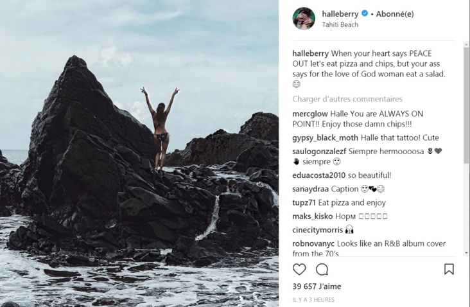
Task: Open halleberry username in the post header
Action: [340, 13]
